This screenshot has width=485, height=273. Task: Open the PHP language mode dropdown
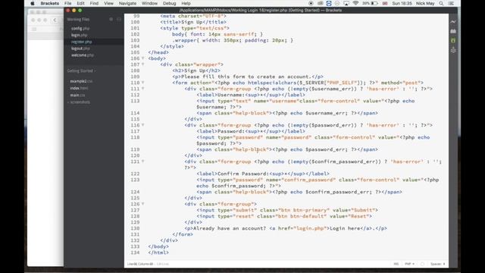[409, 264]
